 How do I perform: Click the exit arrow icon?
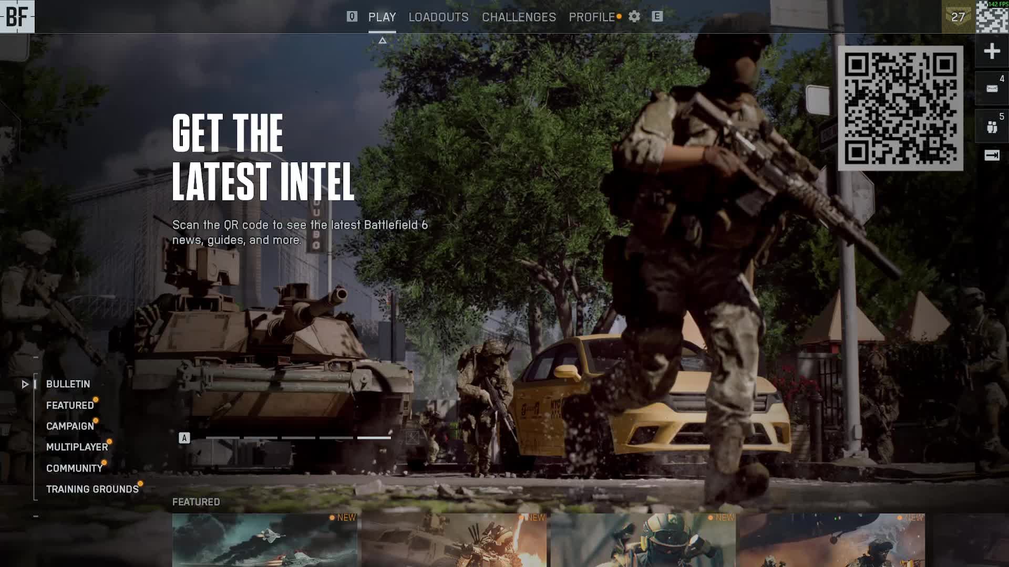pyautogui.click(x=992, y=155)
